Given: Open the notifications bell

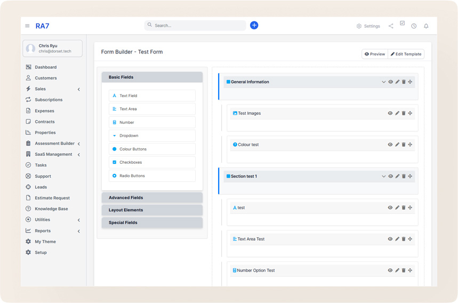Looking at the screenshot, I should pos(426,26).
